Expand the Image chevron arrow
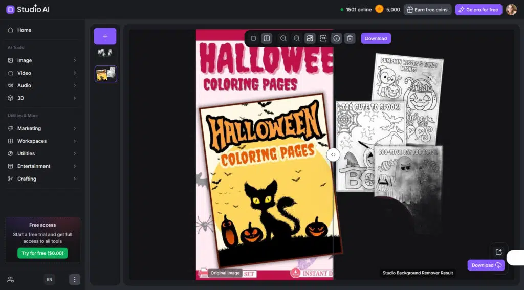The image size is (524, 290). (x=75, y=60)
